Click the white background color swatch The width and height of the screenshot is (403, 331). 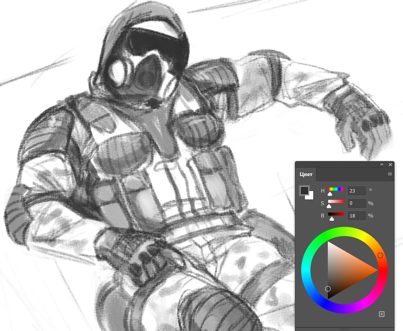[x=310, y=196]
